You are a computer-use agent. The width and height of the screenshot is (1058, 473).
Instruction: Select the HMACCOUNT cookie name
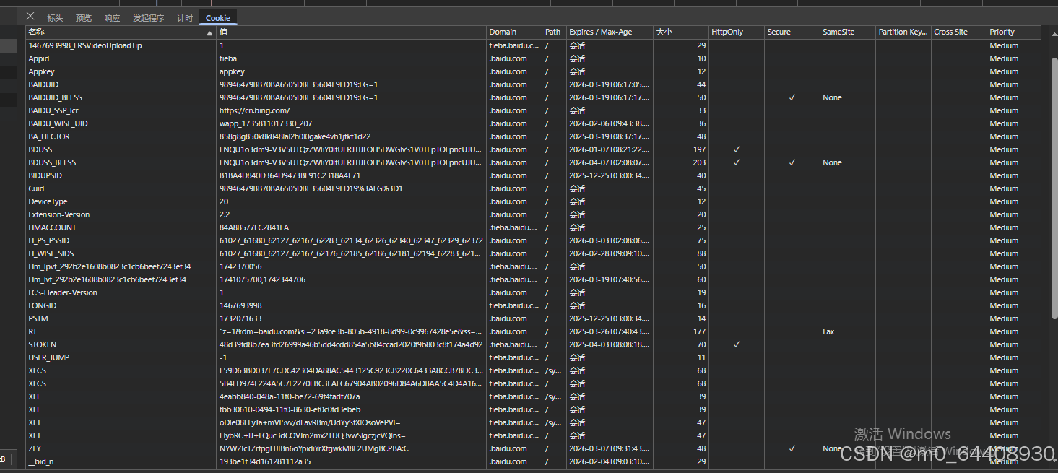pos(52,227)
